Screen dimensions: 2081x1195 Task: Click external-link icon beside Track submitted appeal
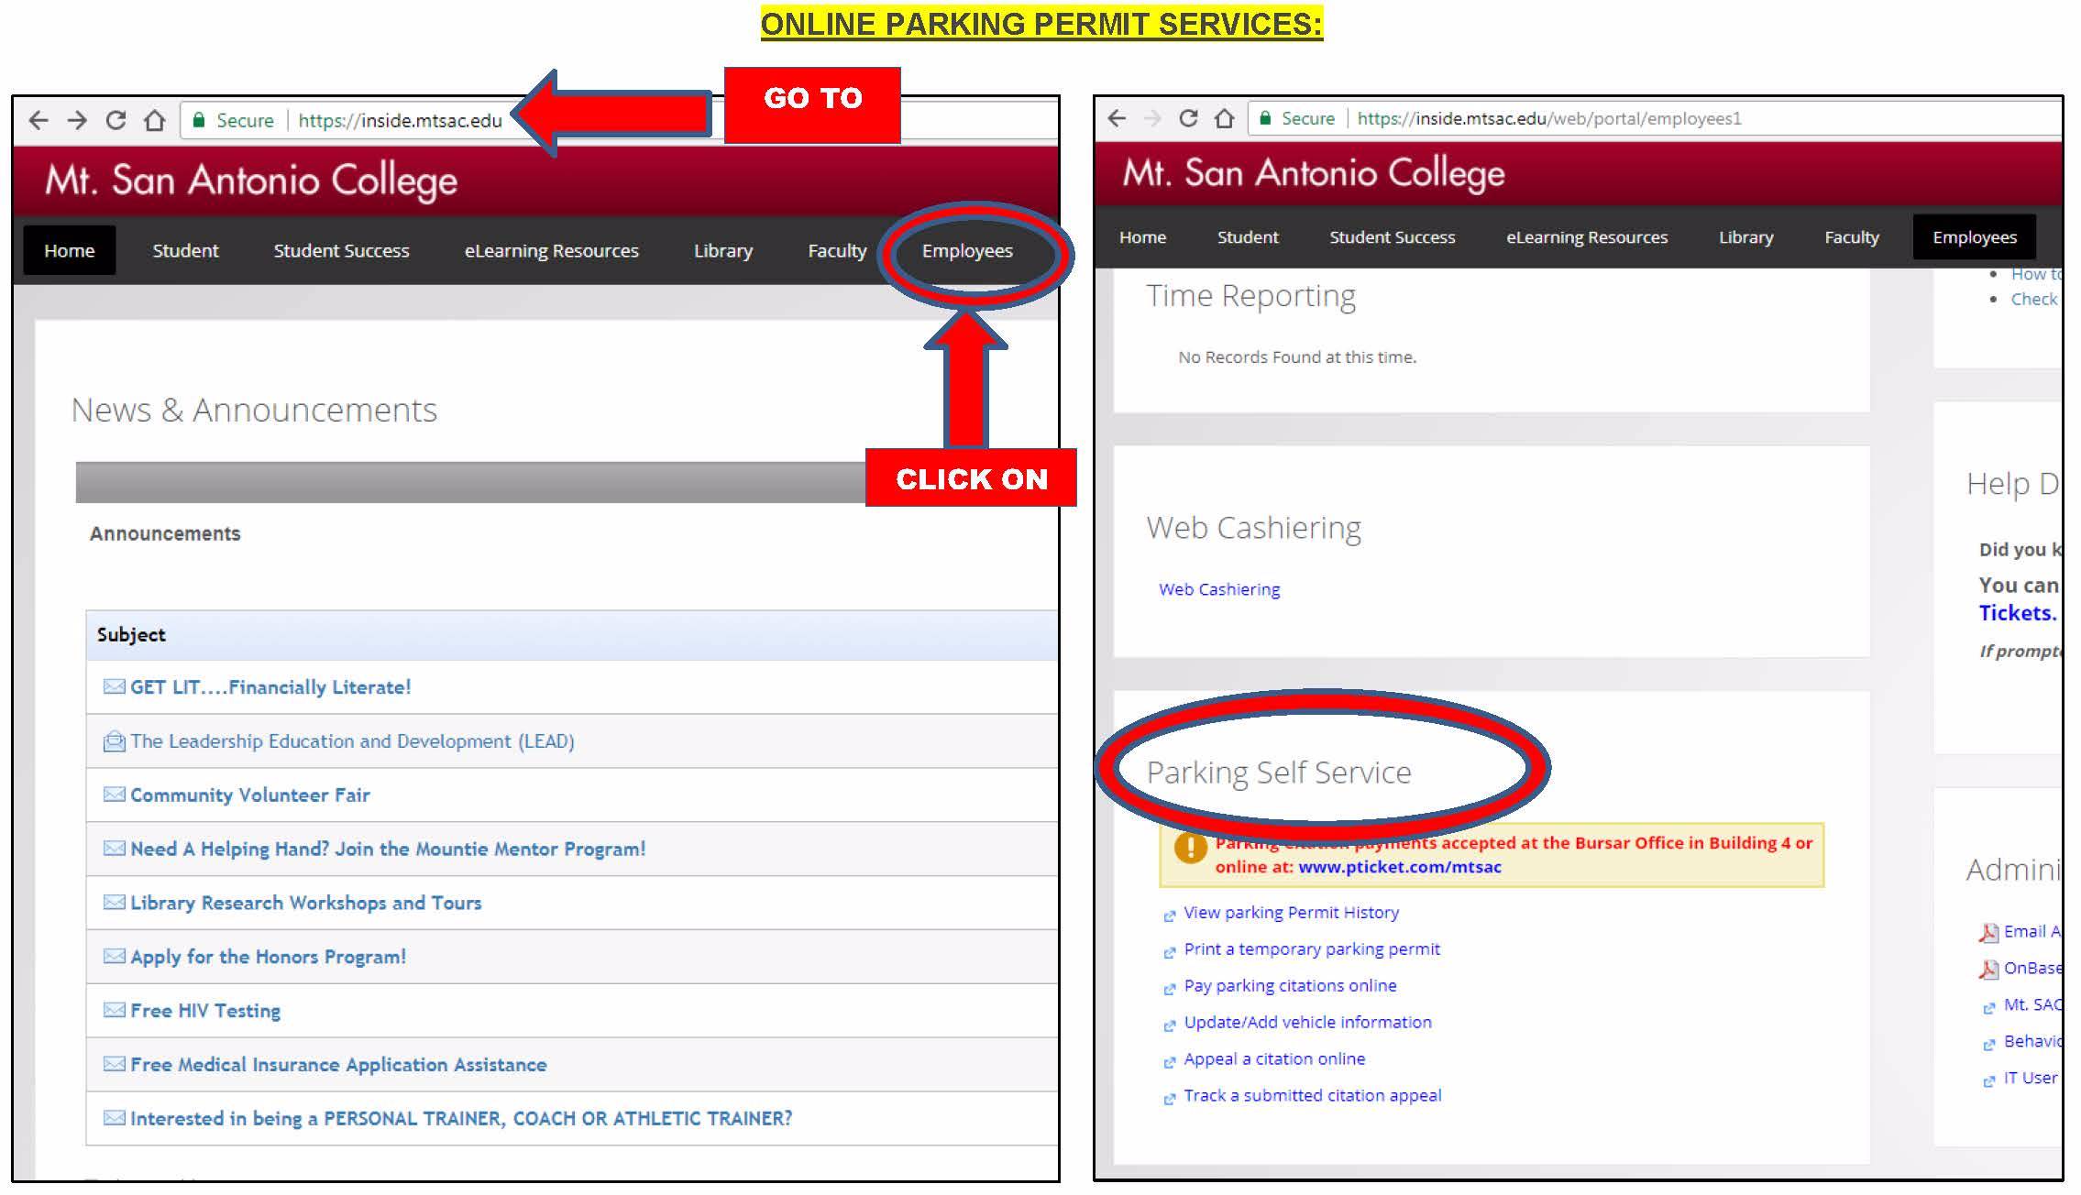point(1169,1099)
